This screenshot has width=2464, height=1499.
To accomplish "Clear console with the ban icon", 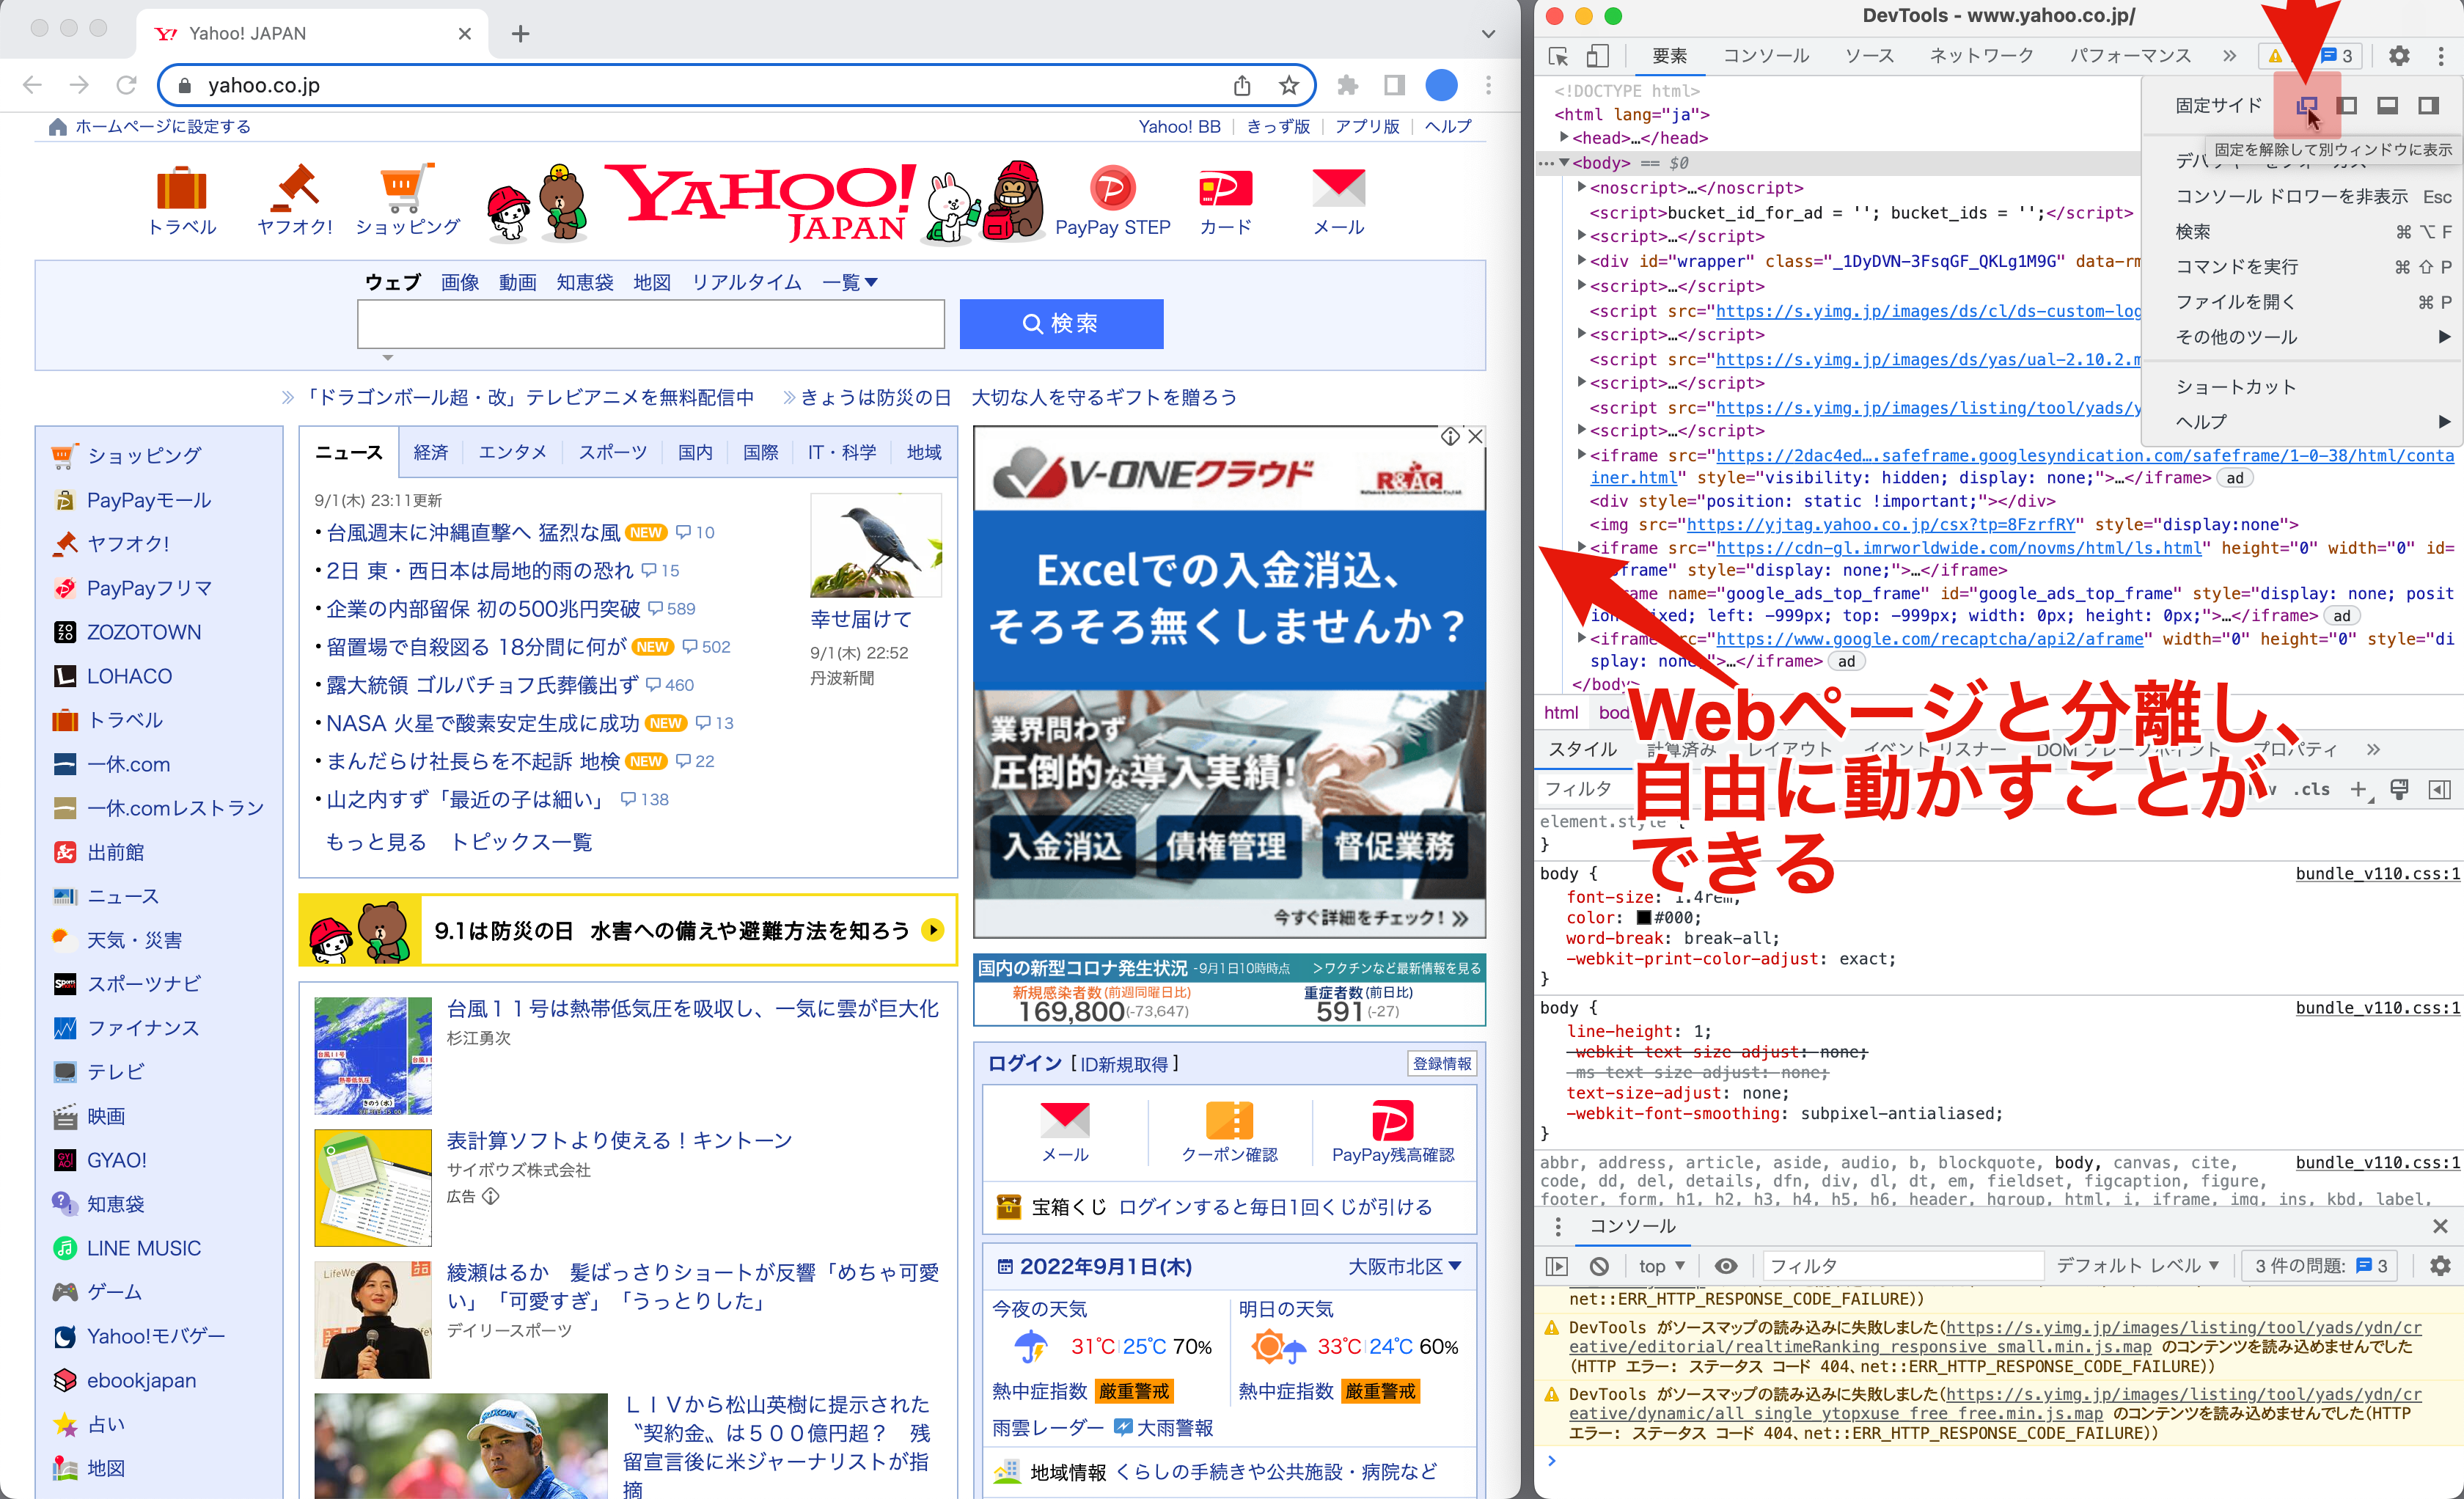I will [x=1600, y=1266].
